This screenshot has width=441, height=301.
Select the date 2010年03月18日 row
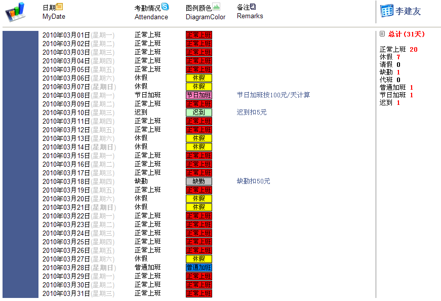66,181
